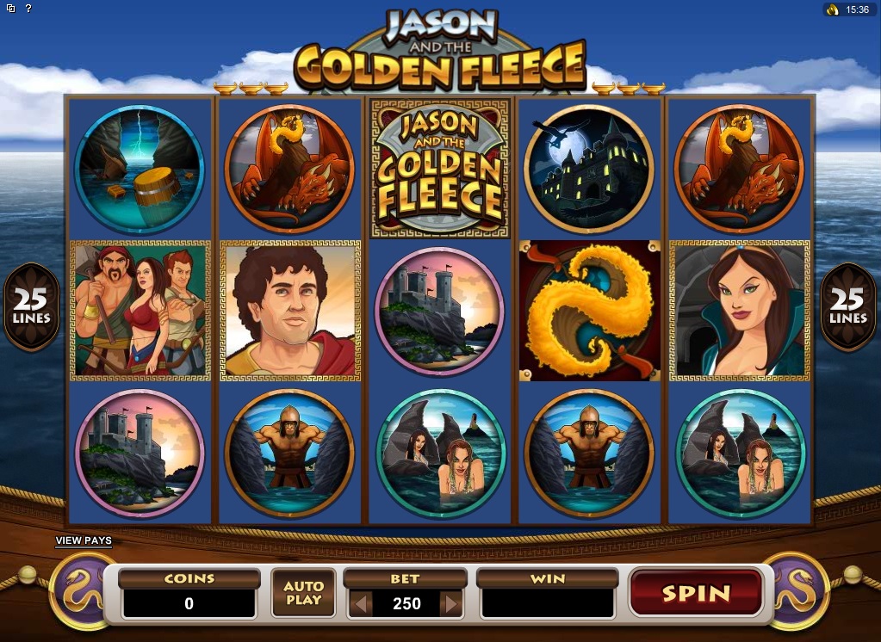
Task: Click the Jason portrait symbol on reel two
Action: 290,311
